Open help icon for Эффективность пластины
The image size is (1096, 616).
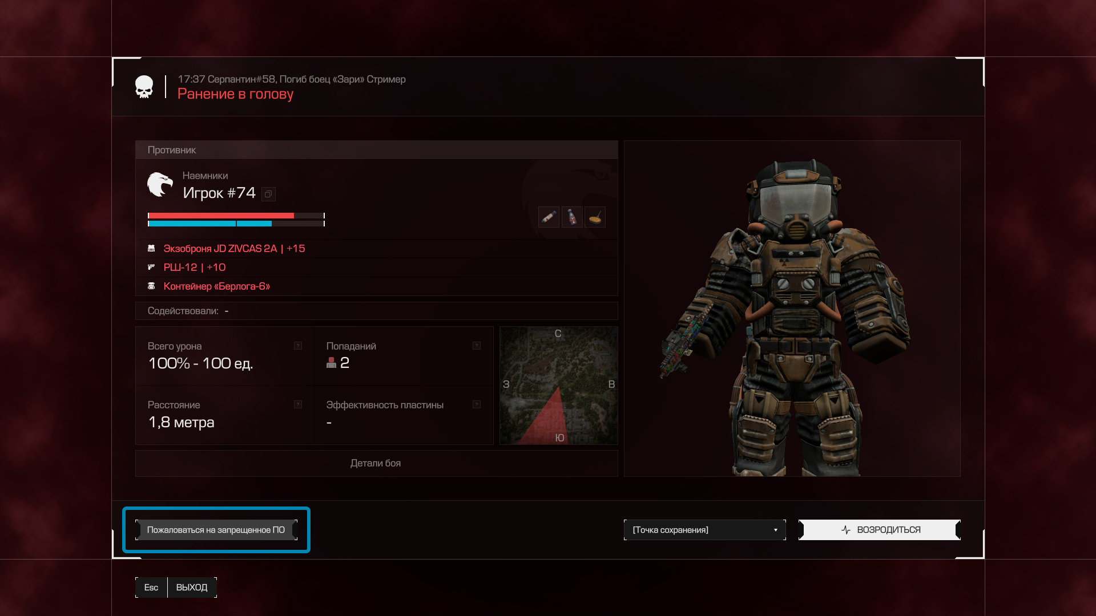pyautogui.click(x=477, y=404)
